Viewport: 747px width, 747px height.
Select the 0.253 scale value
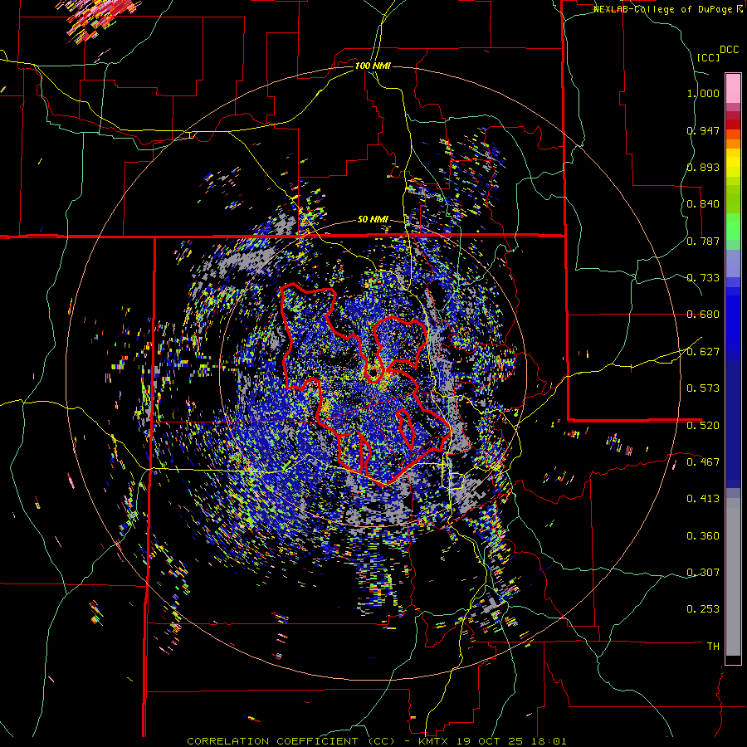pyautogui.click(x=703, y=609)
